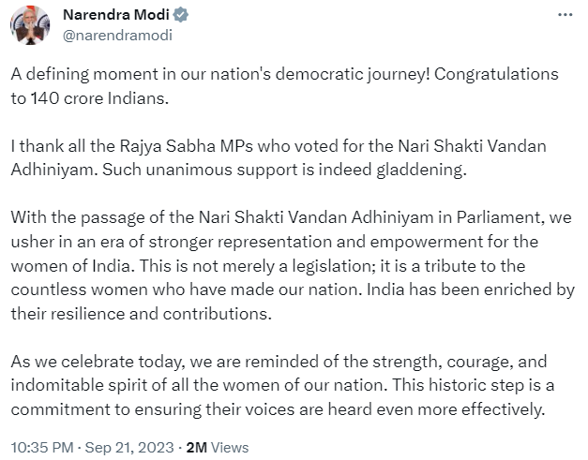Select "their resilience and contributions" line
This screenshot has height=460, width=588.
[141, 314]
